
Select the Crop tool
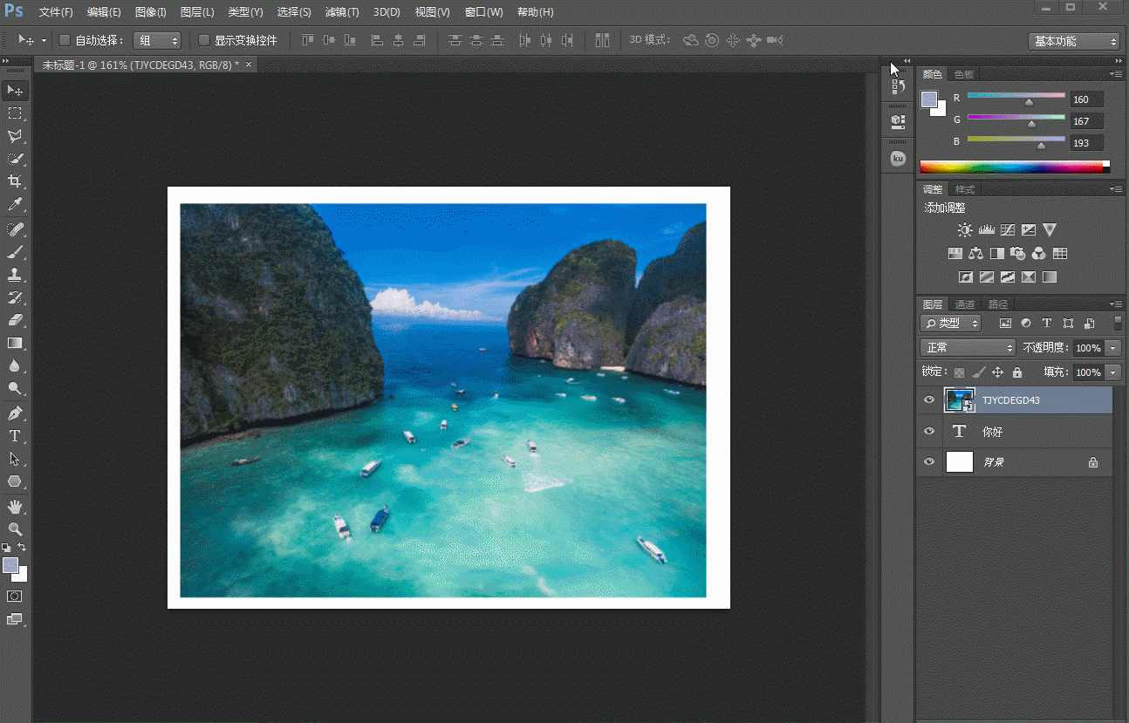click(x=15, y=181)
